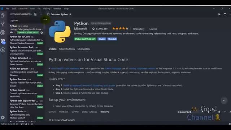The width and height of the screenshot is (231, 130).
Task: Install Python Preview extension
Action: [40, 86]
